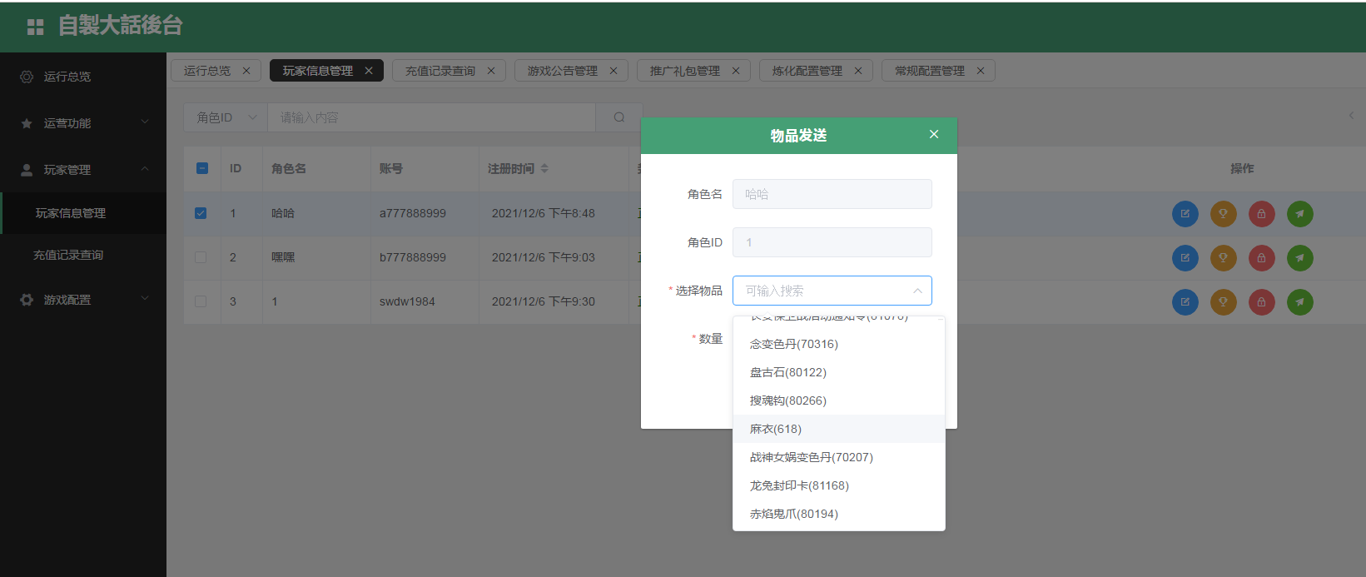Click the red lock icon in row 3
The height and width of the screenshot is (577, 1366).
click(1261, 301)
